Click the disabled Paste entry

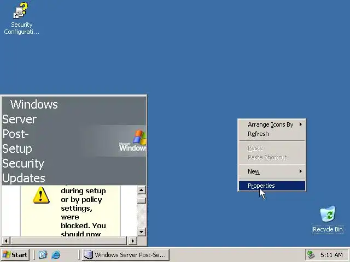point(272,148)
